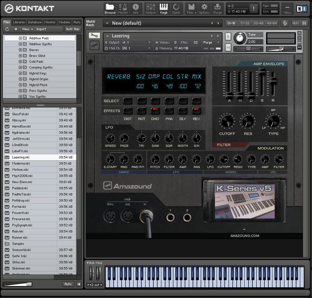Open the AMAZOUND.COM link

click(x=244, y=236)
